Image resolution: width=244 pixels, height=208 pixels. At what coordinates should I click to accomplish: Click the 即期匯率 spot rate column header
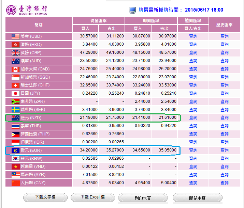[151, 21]
